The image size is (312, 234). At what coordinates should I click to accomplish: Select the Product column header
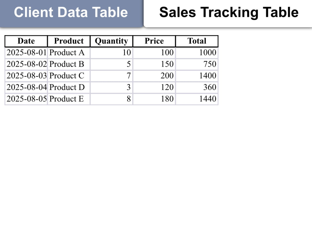click(69, 41)
